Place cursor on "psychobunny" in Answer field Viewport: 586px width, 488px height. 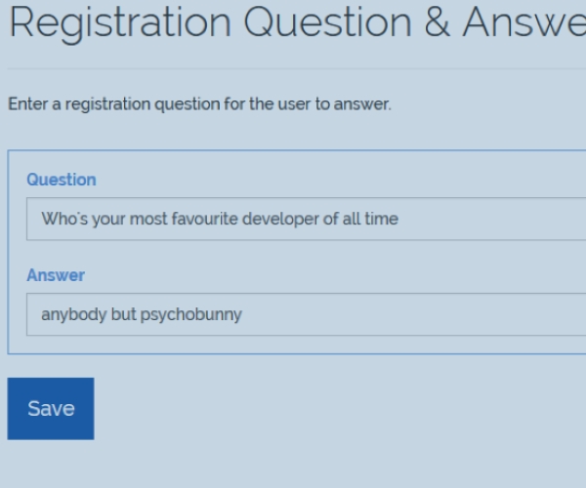point(191,314)
